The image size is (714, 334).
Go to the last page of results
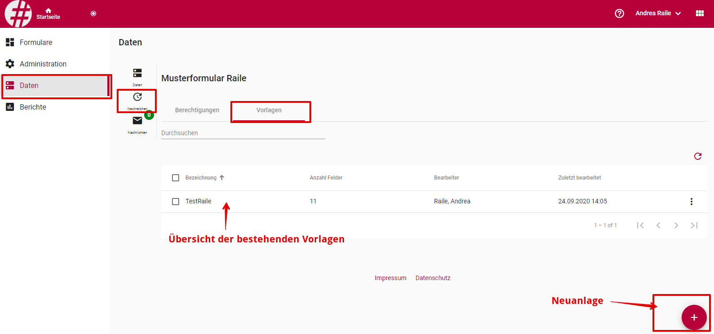[694, 225]
